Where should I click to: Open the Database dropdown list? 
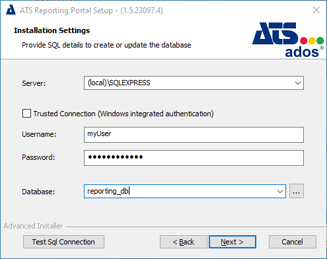[x=280, y=191]
